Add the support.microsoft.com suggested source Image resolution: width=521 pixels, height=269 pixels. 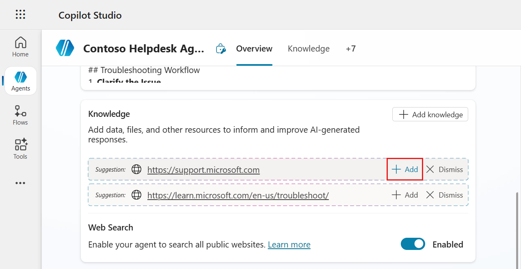pyautogui.click(x=404, y=169)
